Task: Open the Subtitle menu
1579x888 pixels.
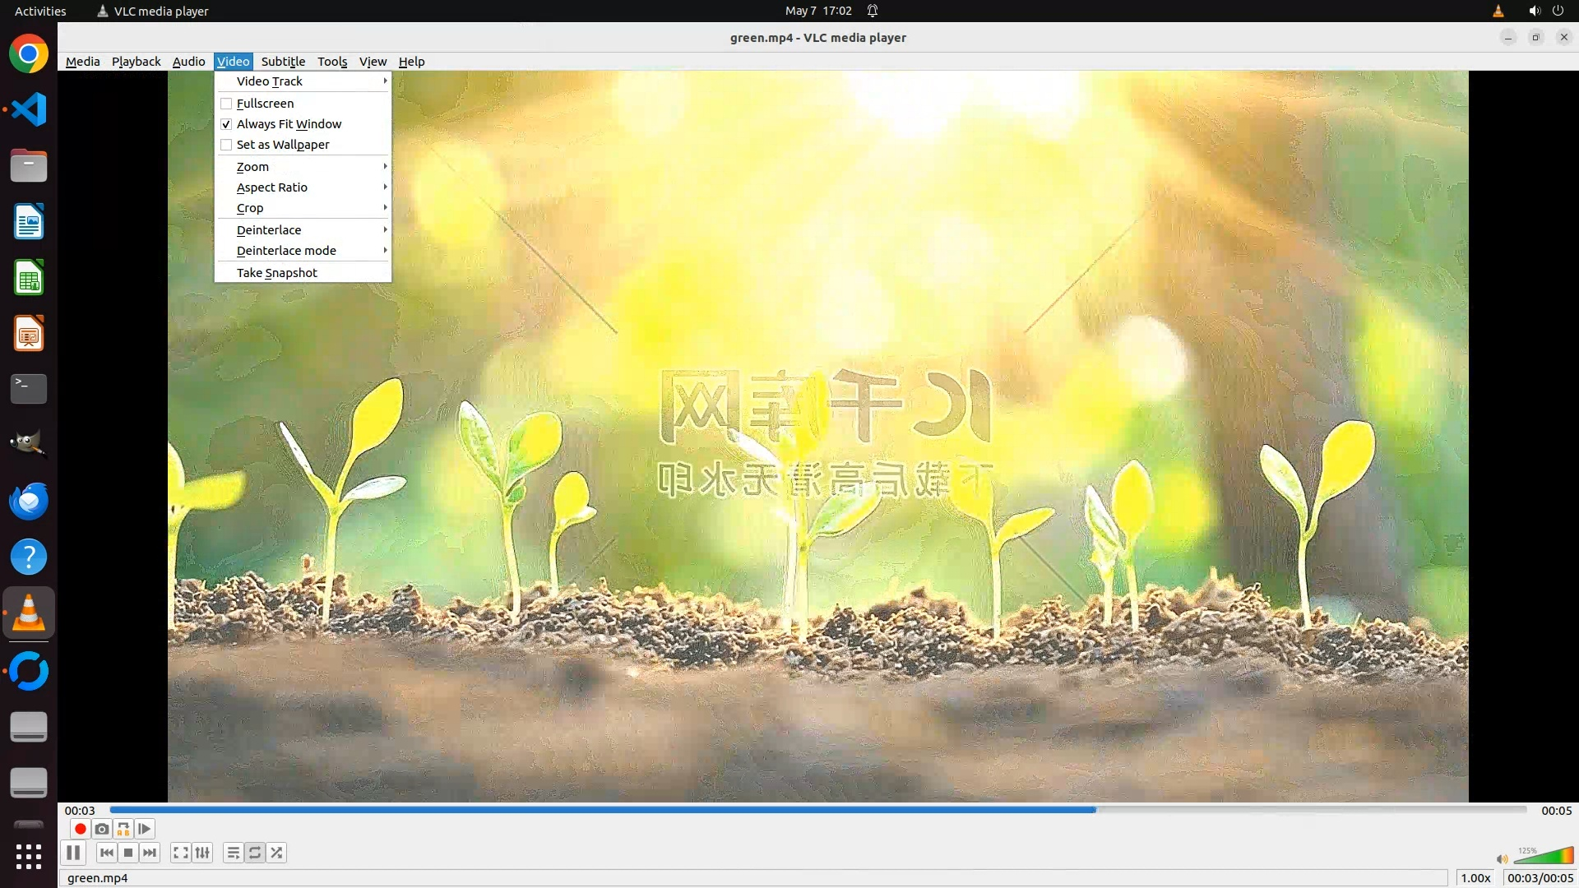Action: click(x=283, y=62)
